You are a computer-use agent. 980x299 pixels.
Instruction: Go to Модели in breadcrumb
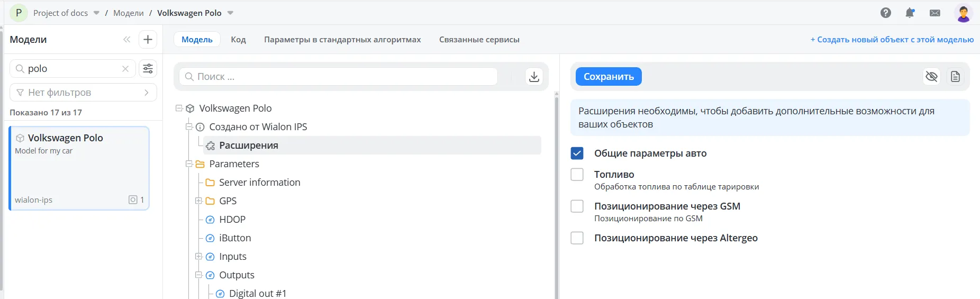pyautogui.click(x=129, y=13)
